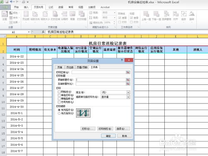Click Send Backward (下移一层) icon
208x156 pixels.
click(156, 14)
